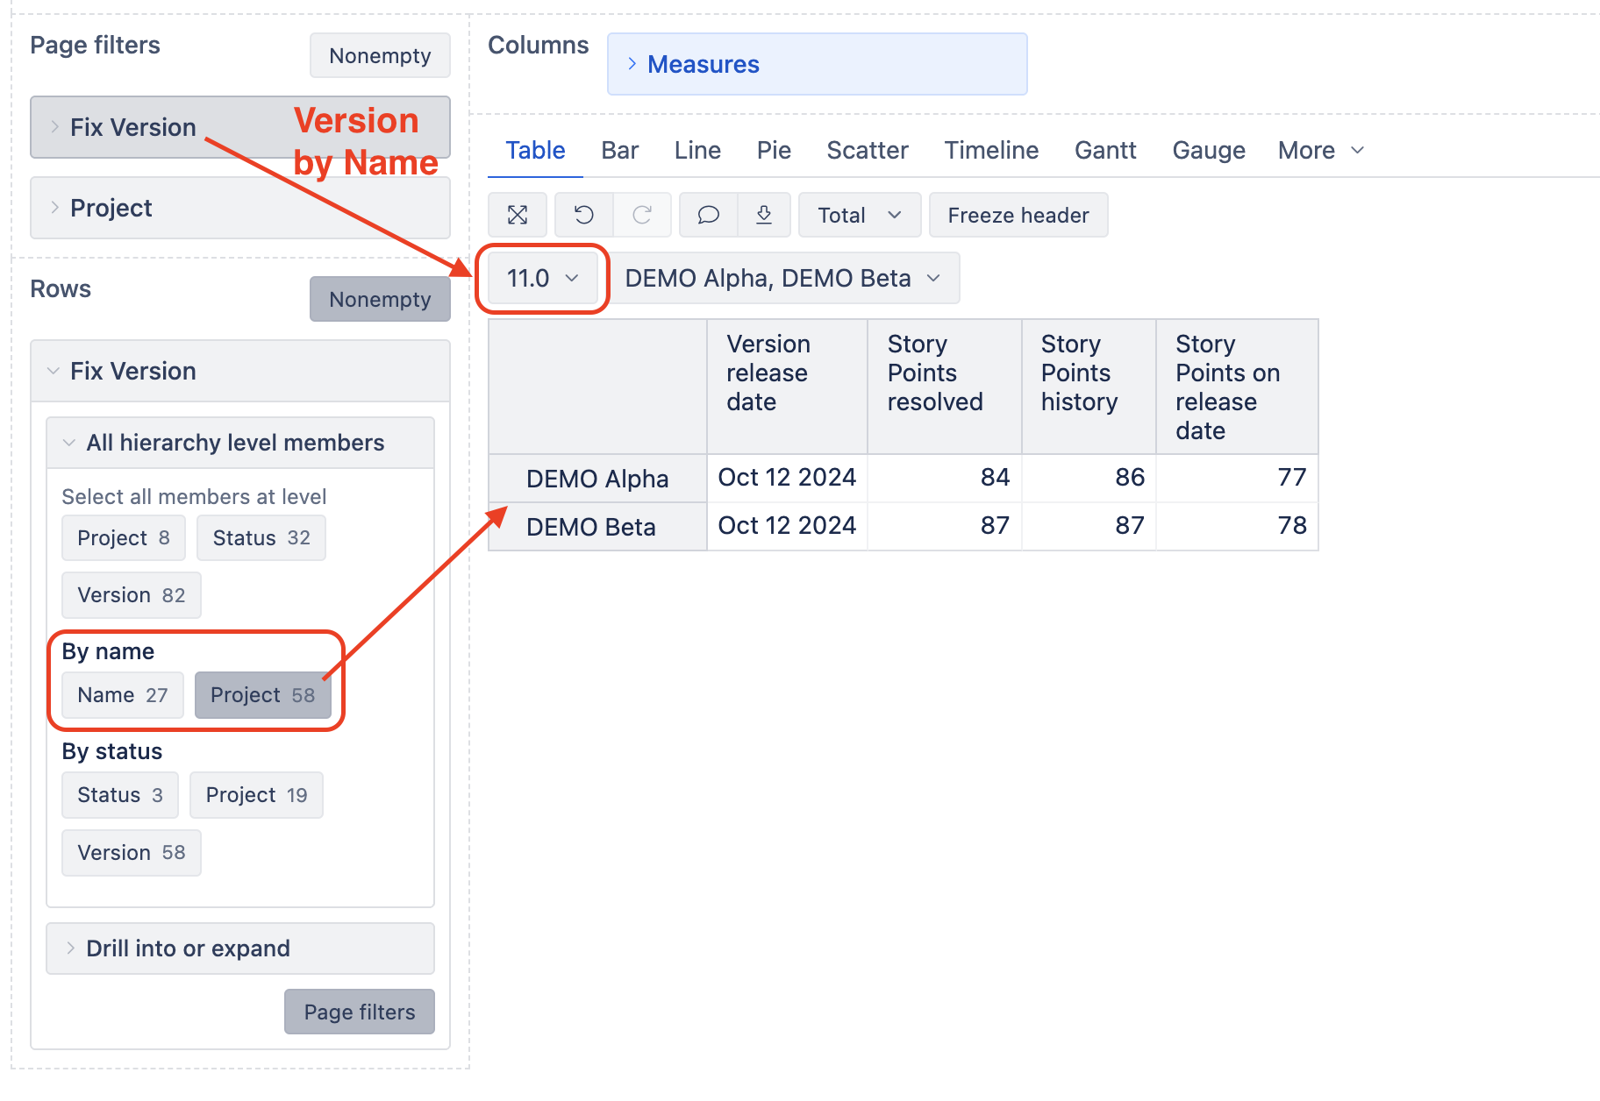Open DEMO Alpha, DEMO Beta project dropdown
Image resolution: width=1600 pixels, height=1101 pixels.
click(x=782, y=278)
